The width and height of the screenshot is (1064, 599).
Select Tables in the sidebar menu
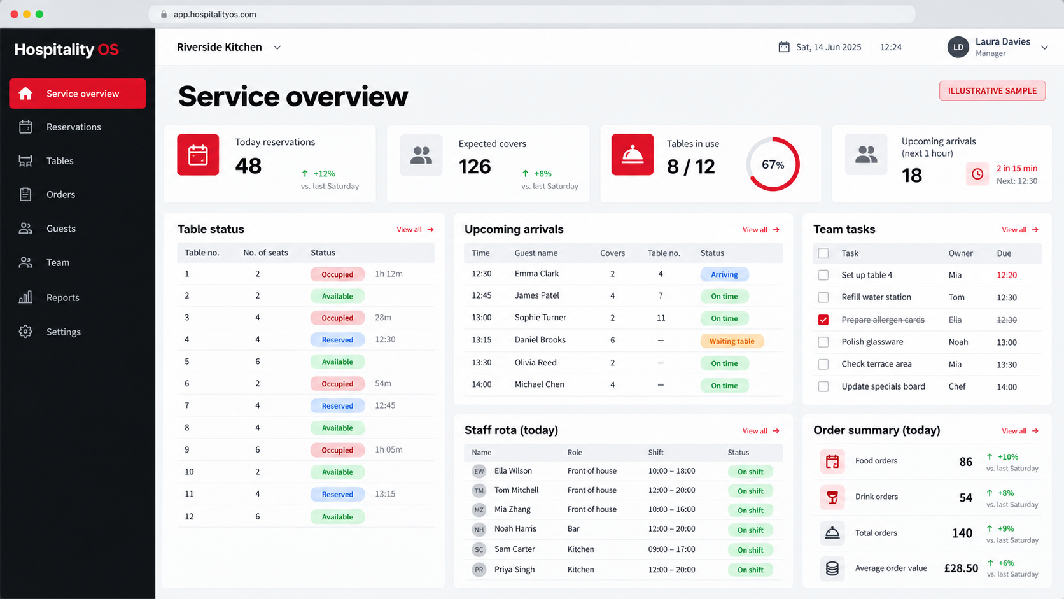(77, 160)
